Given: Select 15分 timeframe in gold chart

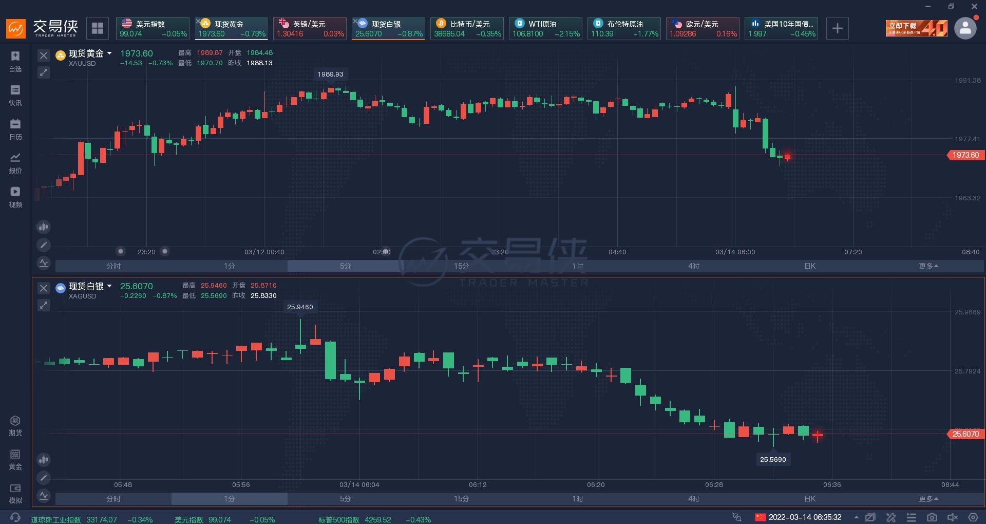Looking at the screenshot, I should point(462,266).
